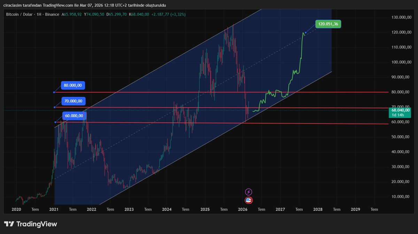
Task: Click the open value A65.958,92
Action: (71, 14)
